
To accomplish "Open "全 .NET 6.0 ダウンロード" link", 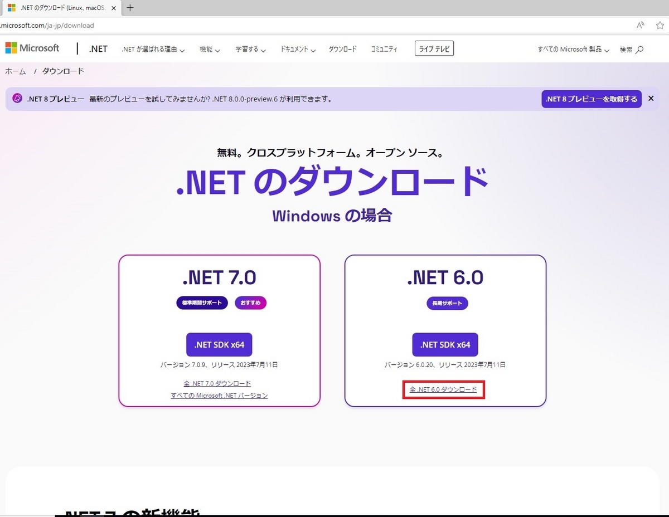I will coord(444,389).
